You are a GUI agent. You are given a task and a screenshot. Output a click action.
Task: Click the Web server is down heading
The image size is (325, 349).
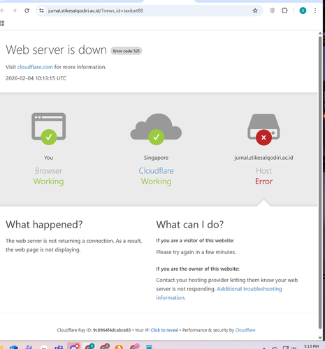click(56, 50)
